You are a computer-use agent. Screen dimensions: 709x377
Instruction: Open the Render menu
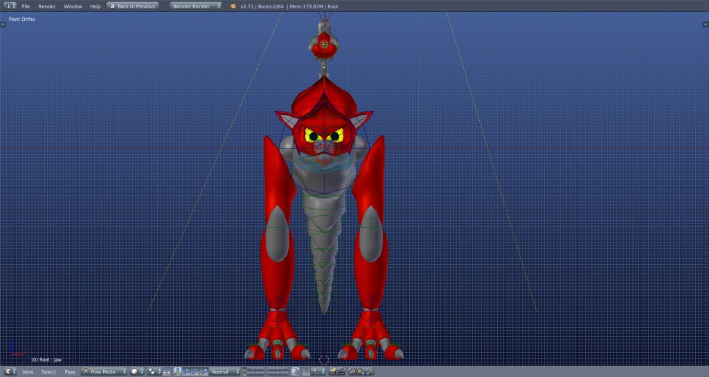[47, 6]
